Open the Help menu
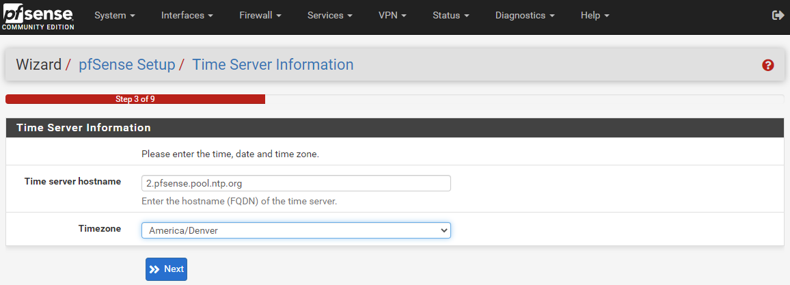The image size is (790, 285). click(x=595, y=16)
